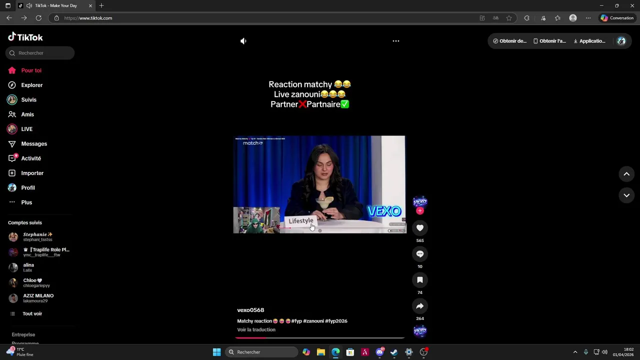Open the Amis page

(x=27, y=114)
